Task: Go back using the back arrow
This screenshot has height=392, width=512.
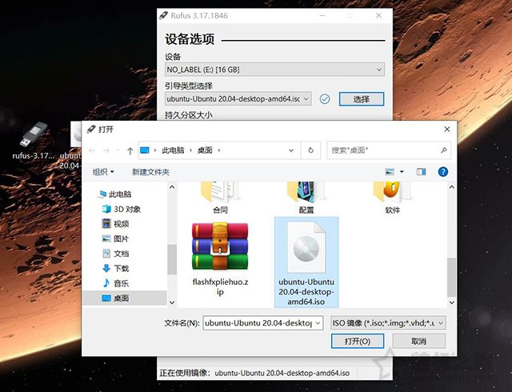Action: [92, 150]
